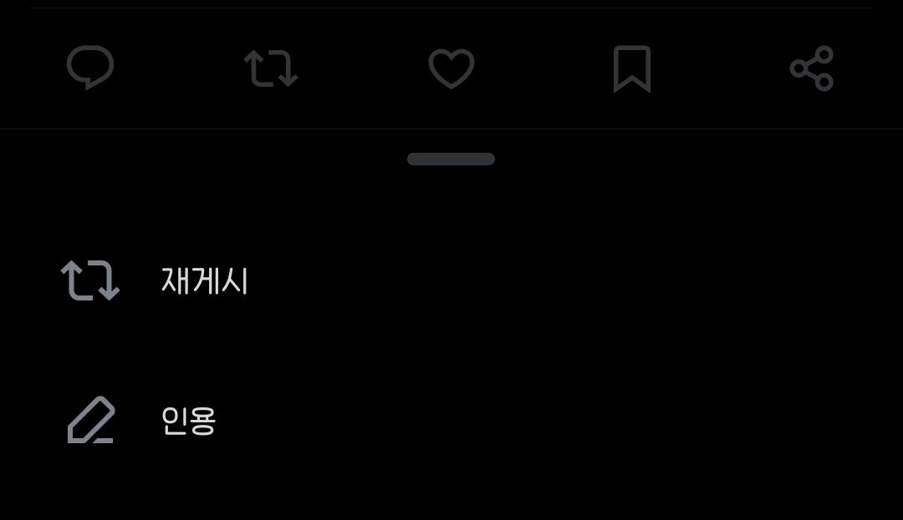Open sharing options via the share icon

click(x=811, y=68)
